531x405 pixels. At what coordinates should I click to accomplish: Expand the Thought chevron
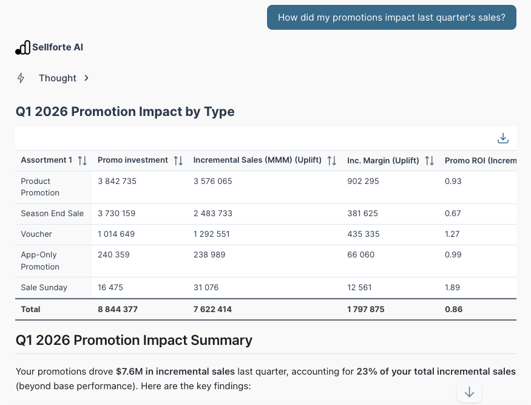(86, 78)
